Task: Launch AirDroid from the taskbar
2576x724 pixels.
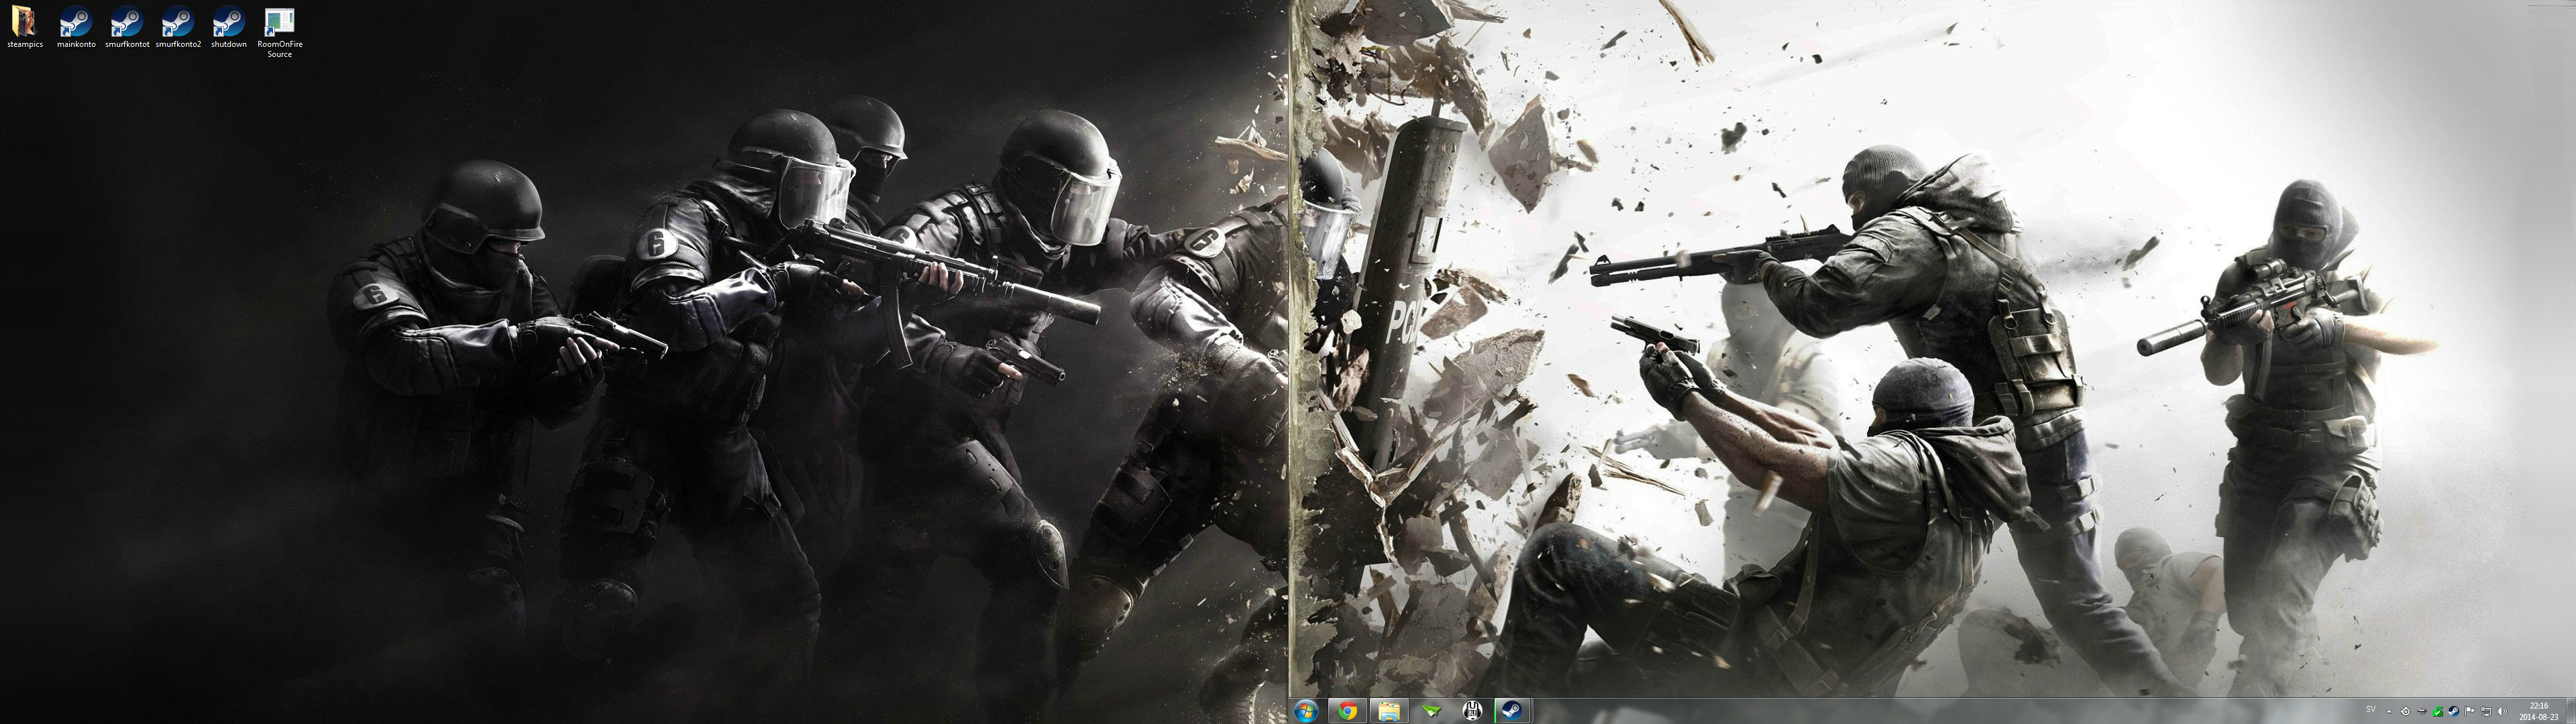Action: point(1431,711)
